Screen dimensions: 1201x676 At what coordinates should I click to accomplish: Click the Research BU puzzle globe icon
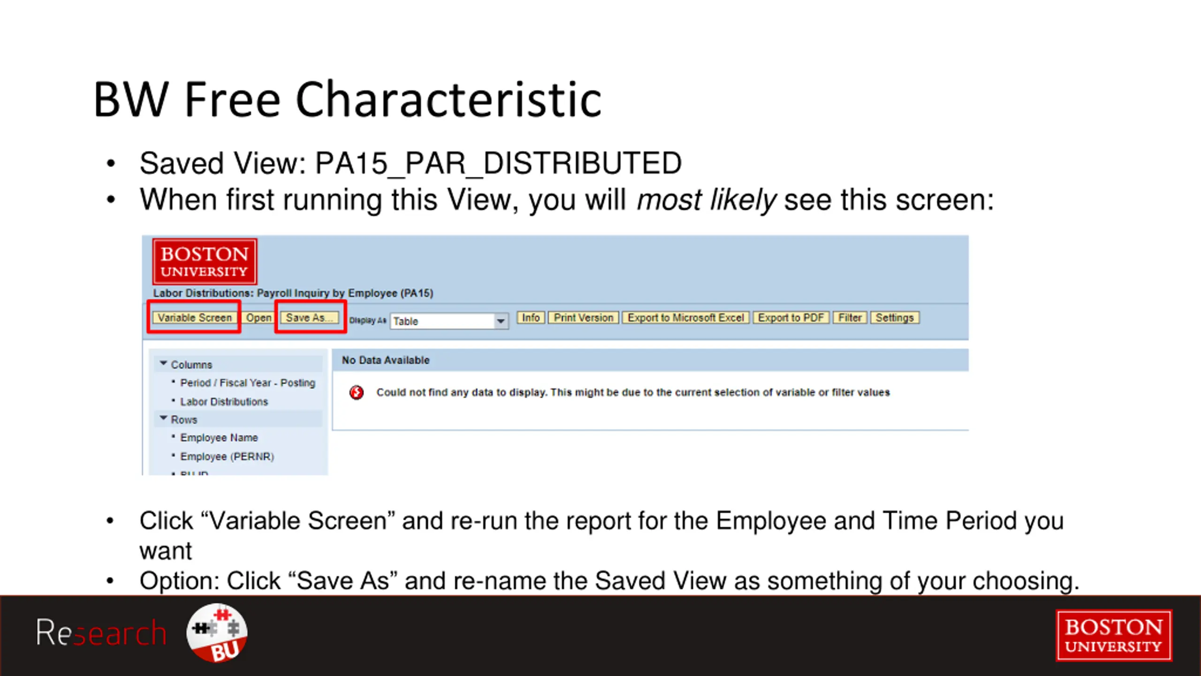tap(217, 633)
